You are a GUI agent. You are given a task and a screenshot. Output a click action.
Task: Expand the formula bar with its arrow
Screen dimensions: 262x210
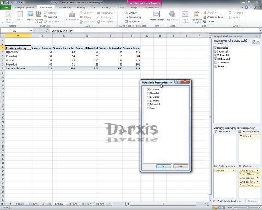(x=260, y=31)
